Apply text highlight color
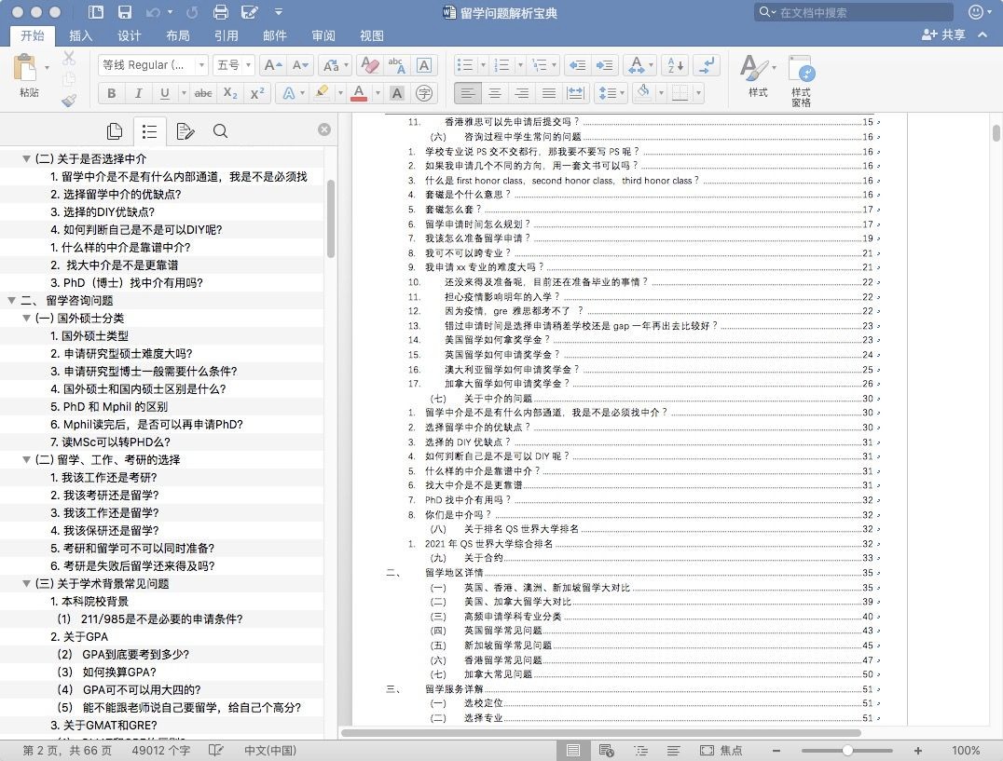This screenshot has height=761, width=1003. pyautogui.click(x=323, y=92)
